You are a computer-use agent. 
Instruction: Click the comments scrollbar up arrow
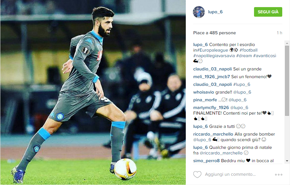[x=287, y=44]
